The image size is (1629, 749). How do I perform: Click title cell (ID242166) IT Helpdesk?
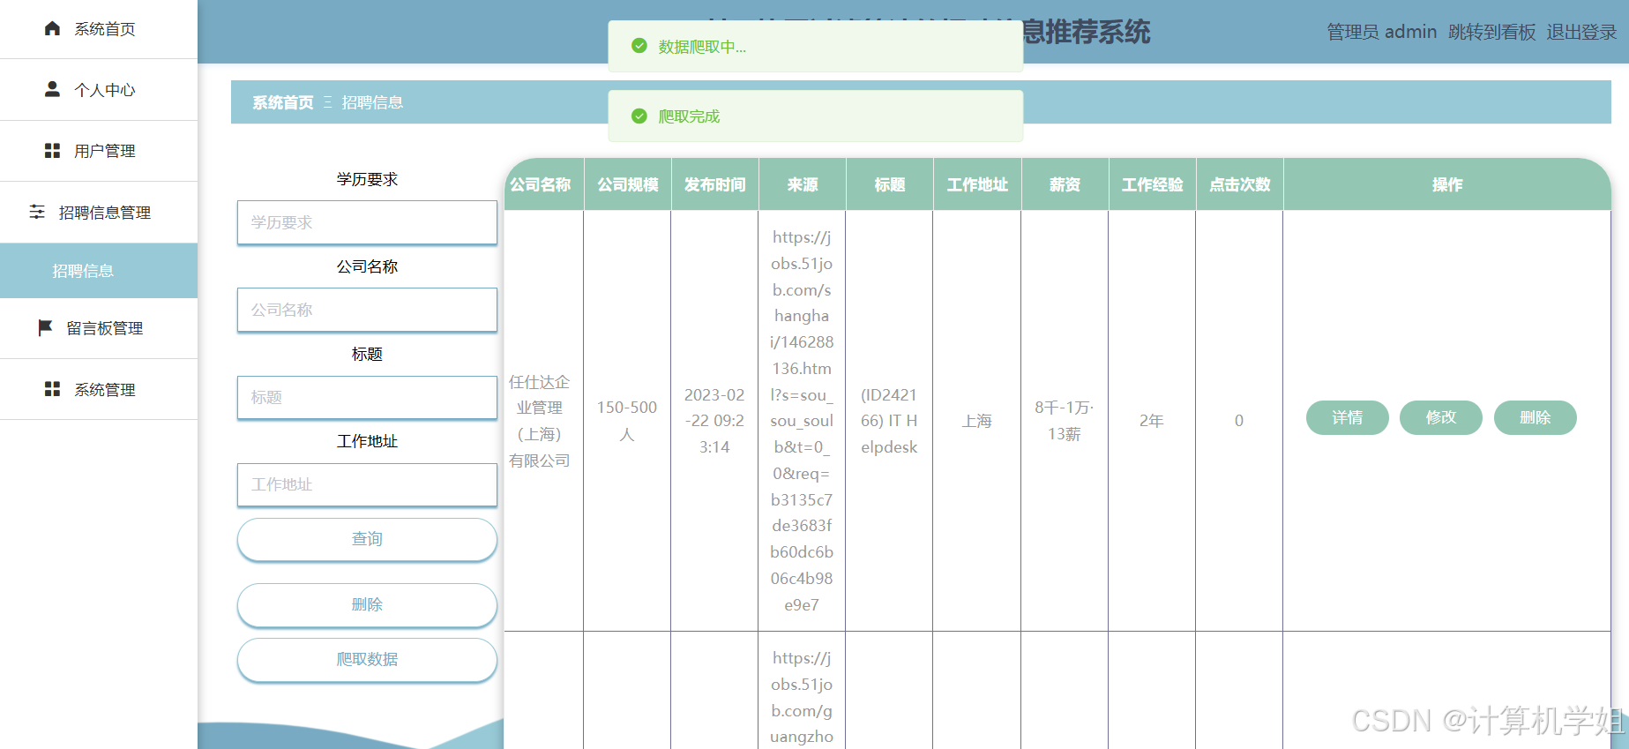(x=889, y=421)
